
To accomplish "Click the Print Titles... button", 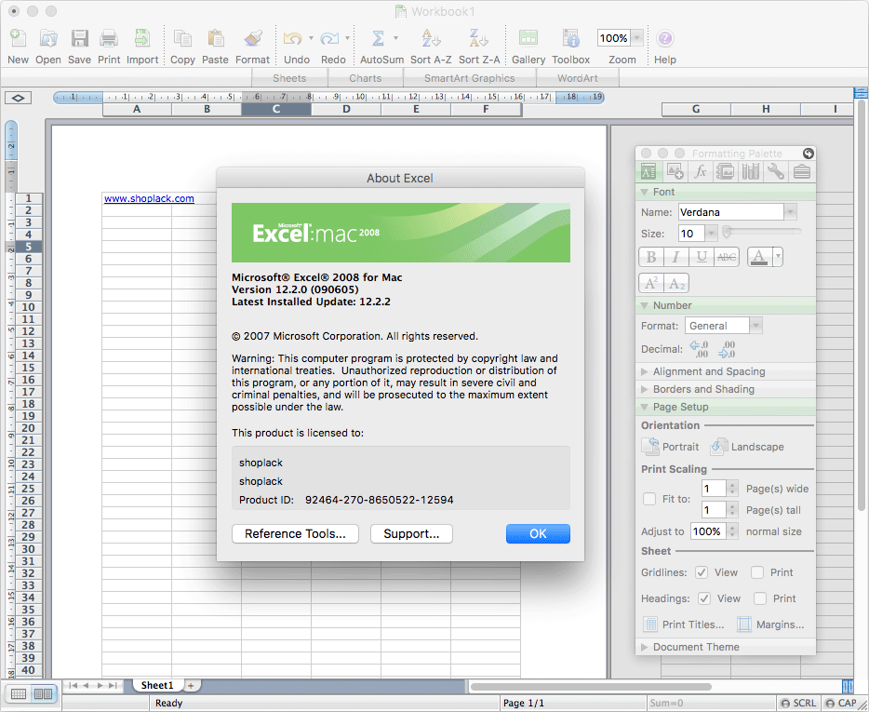I will tap(684, 625).
